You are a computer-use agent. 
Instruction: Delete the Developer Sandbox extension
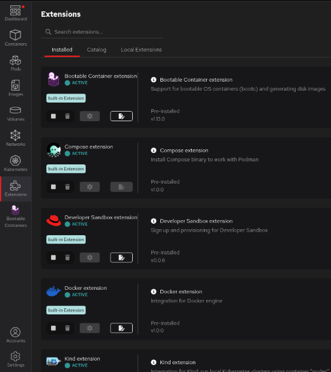coord(67,257)
